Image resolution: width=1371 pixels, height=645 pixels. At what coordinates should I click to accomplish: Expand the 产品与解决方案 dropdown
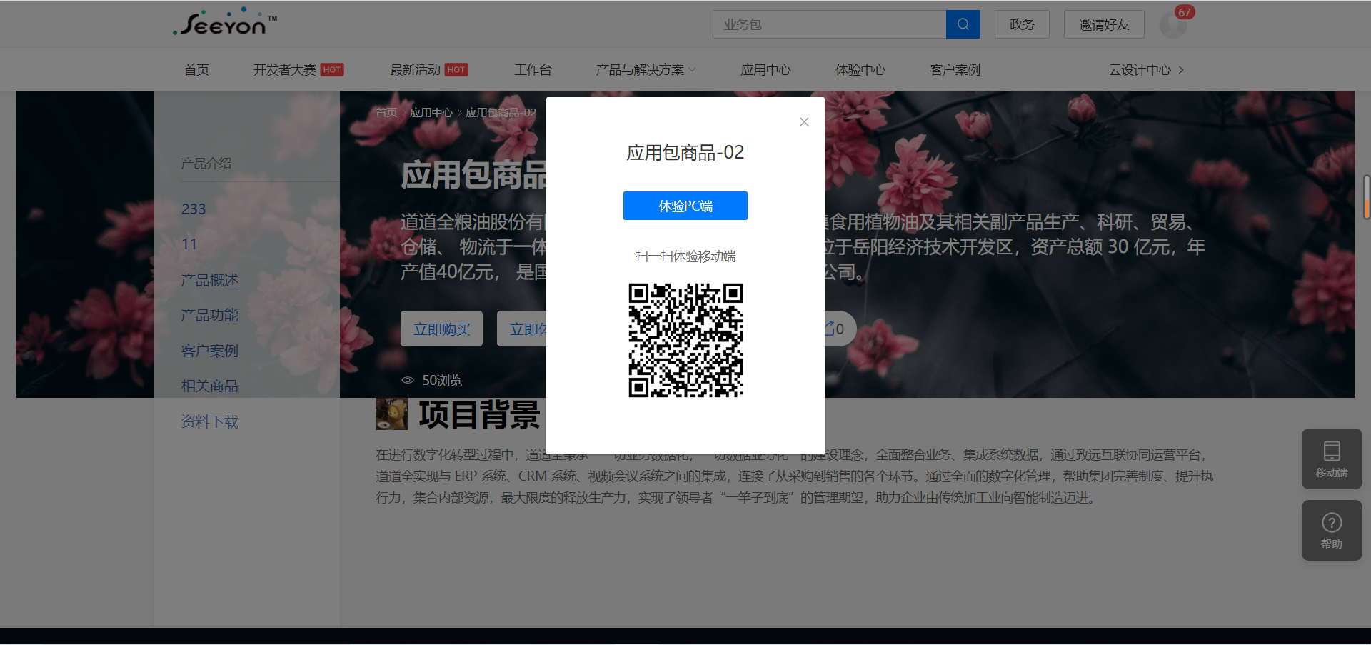point(646,69)
